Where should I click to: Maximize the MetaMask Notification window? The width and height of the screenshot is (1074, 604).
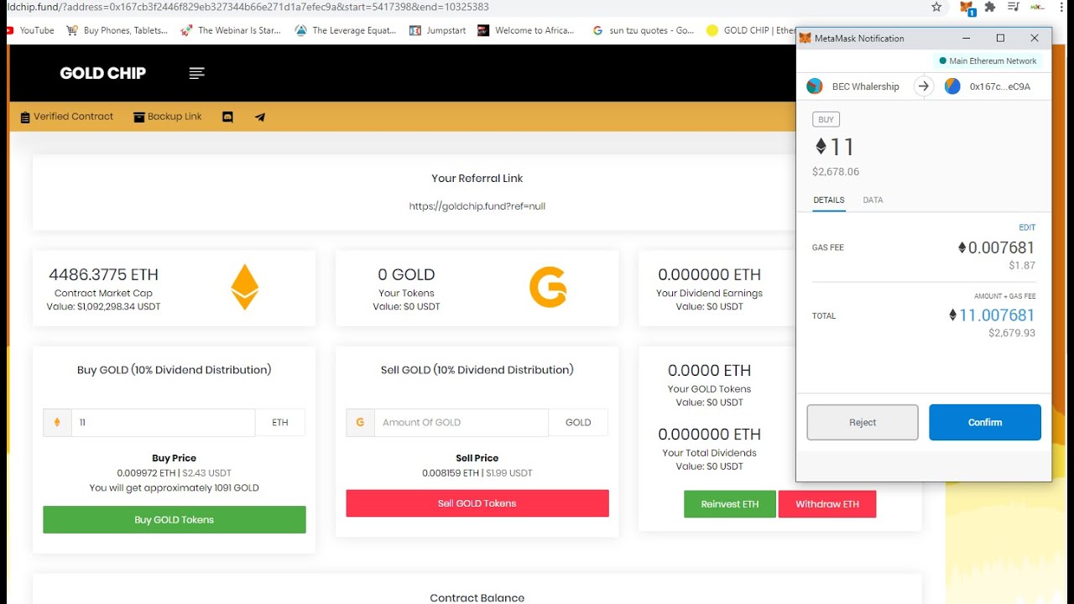[1000, 39]
